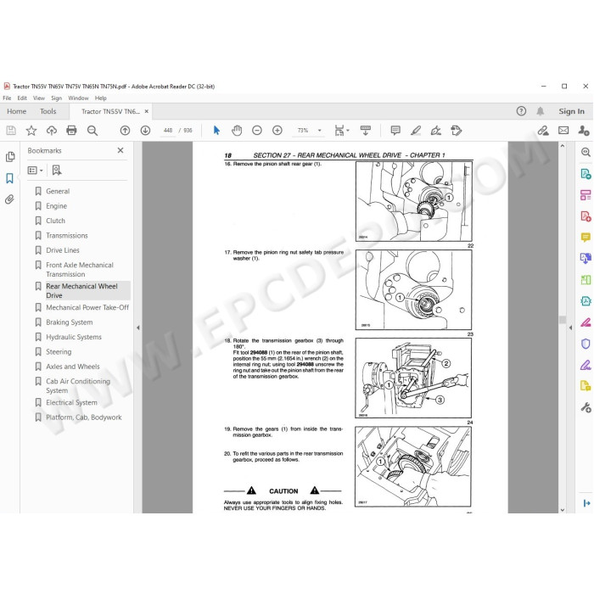Click the search tool in right pane
594x594 pixels.
586,152
